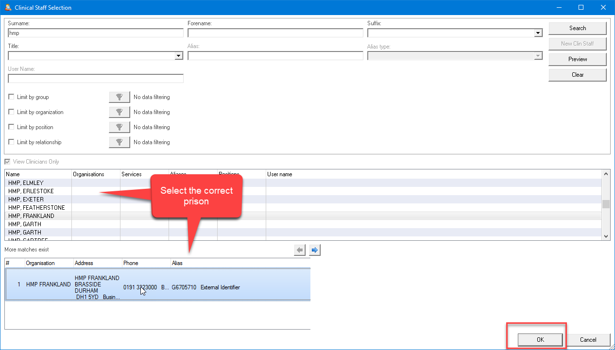The height and width of the screenshot is (350, 615).
Task: Click the Phone header in lower table
Action: 146,263
